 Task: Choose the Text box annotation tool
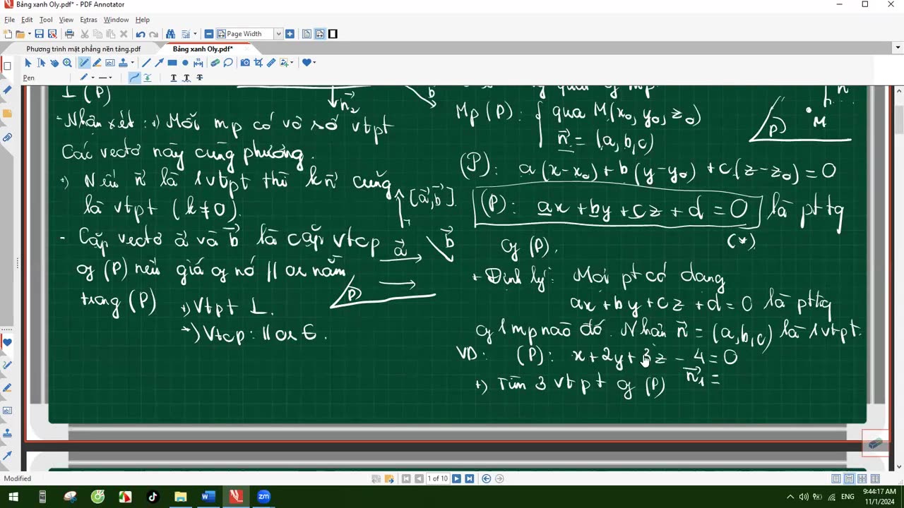click(110, 63)
